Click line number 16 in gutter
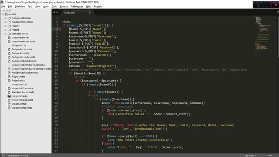The width and height of the screenshot is (279, 157). [56, 73]
